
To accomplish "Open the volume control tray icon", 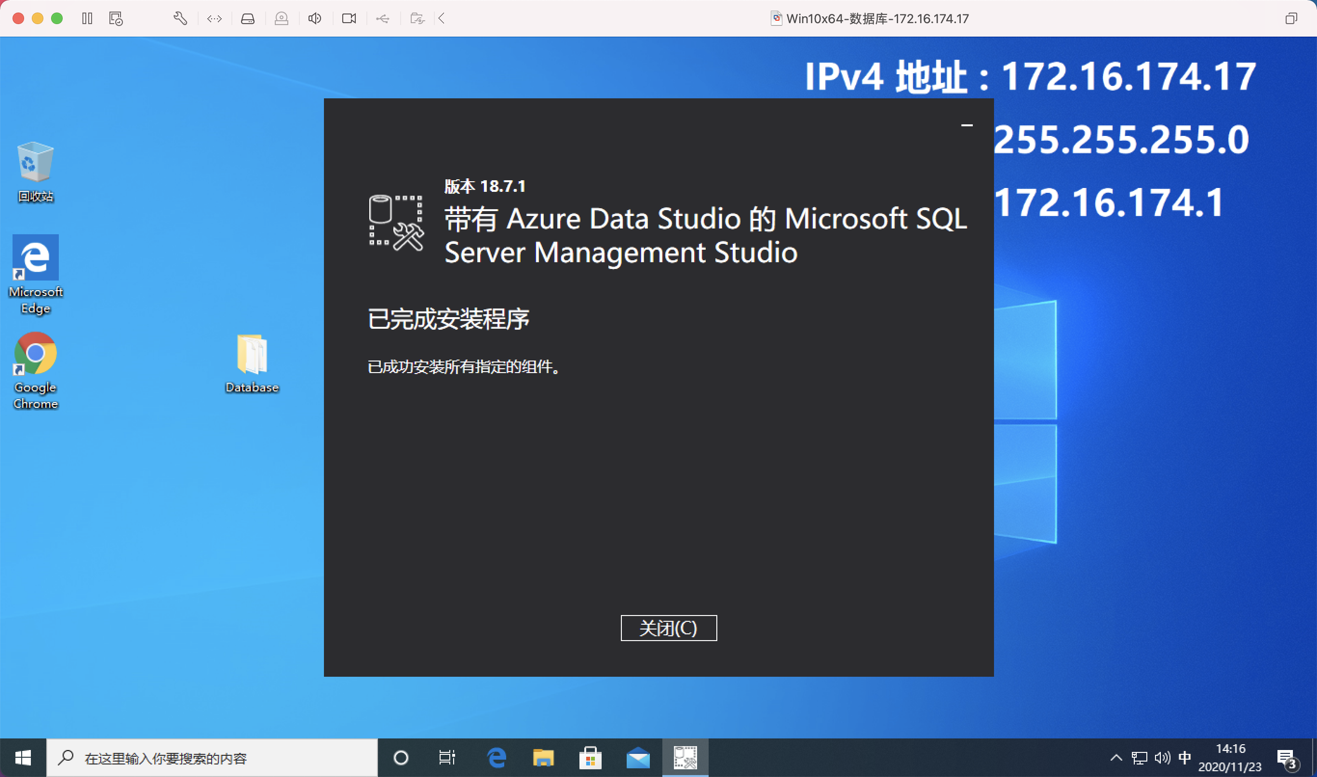I will [1162, 758].
